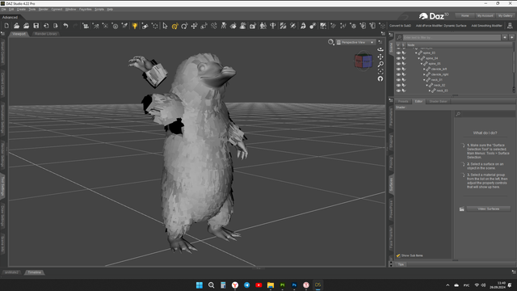Click the Undo arrow icon
The image size is (517, 291).
65,26
